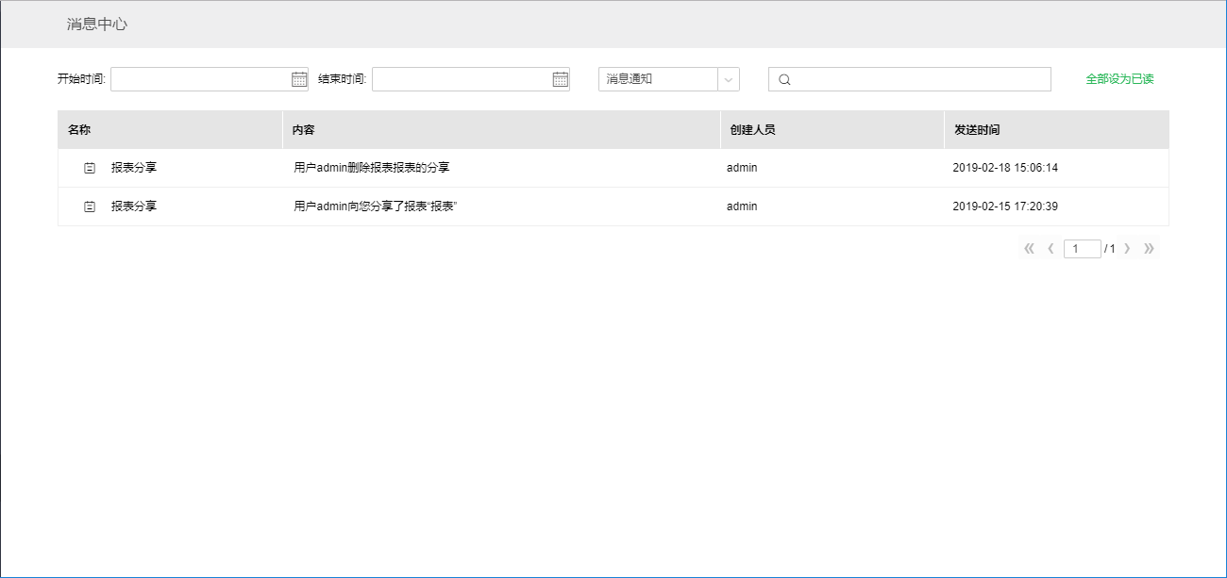Go to the previous page arrow
This screenshot has width=1227, height=578.
1051,248
